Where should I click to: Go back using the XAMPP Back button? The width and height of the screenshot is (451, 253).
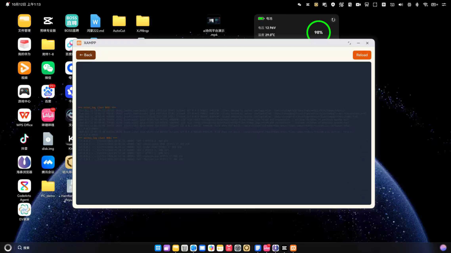pyautogui.click(x=86, y=55)
